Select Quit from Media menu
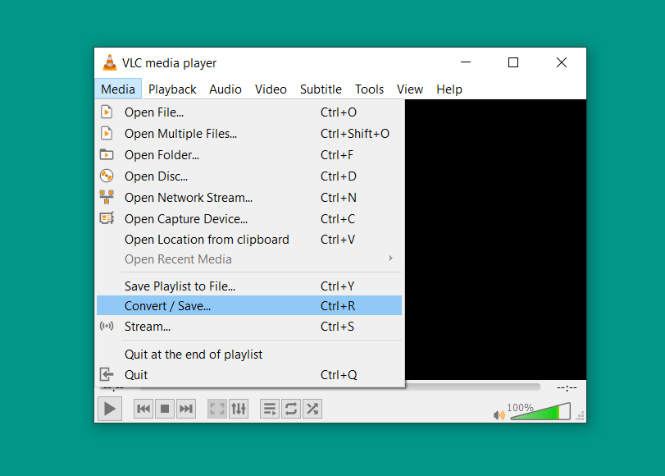This screenshot has height=476, width=665. coord(249,374)
